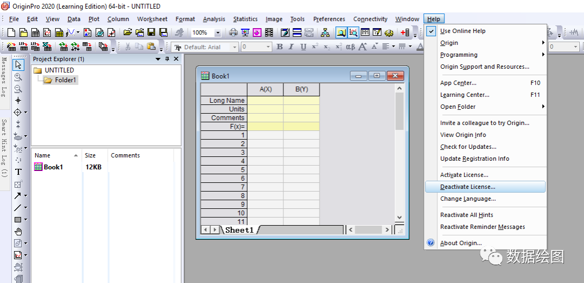Screen dimensions: 584x283
Task: Click the Paste icon in toolbar
Action: point(151,47)
